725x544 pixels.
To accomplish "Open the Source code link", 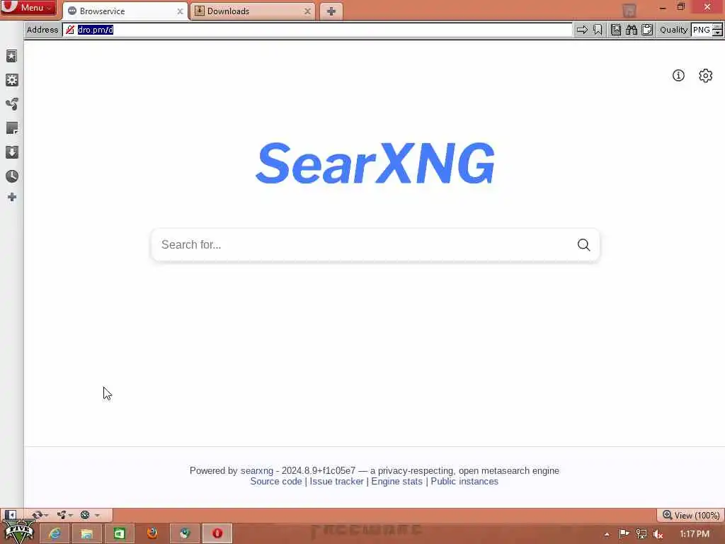I will tap(276, 482).
